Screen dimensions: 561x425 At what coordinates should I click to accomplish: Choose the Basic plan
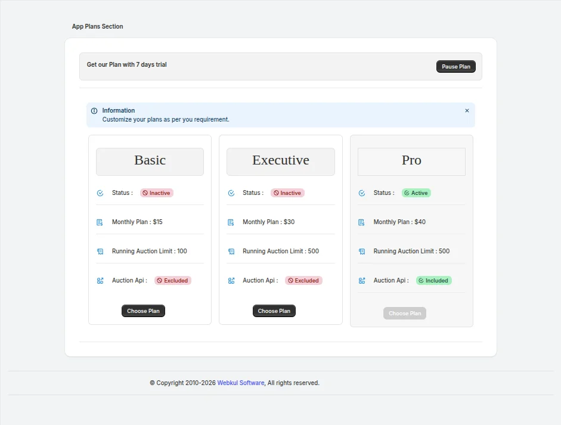[x=143, y=311]
